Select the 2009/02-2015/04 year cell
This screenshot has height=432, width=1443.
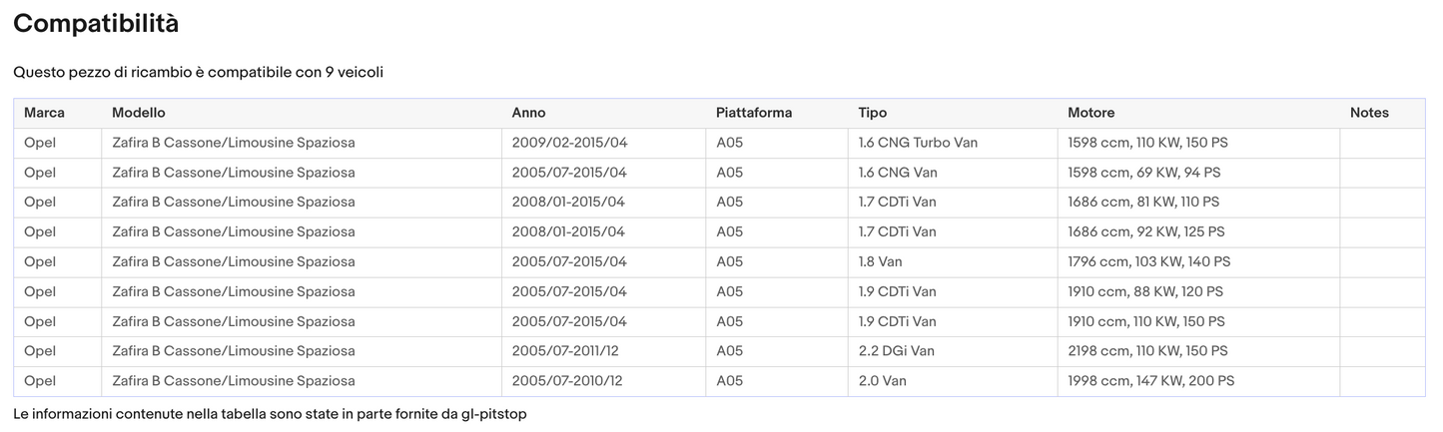(569, 143)
